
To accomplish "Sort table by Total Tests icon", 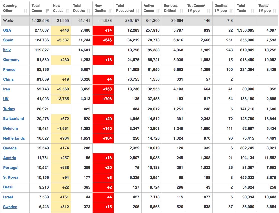I will (x=252, y=11).
